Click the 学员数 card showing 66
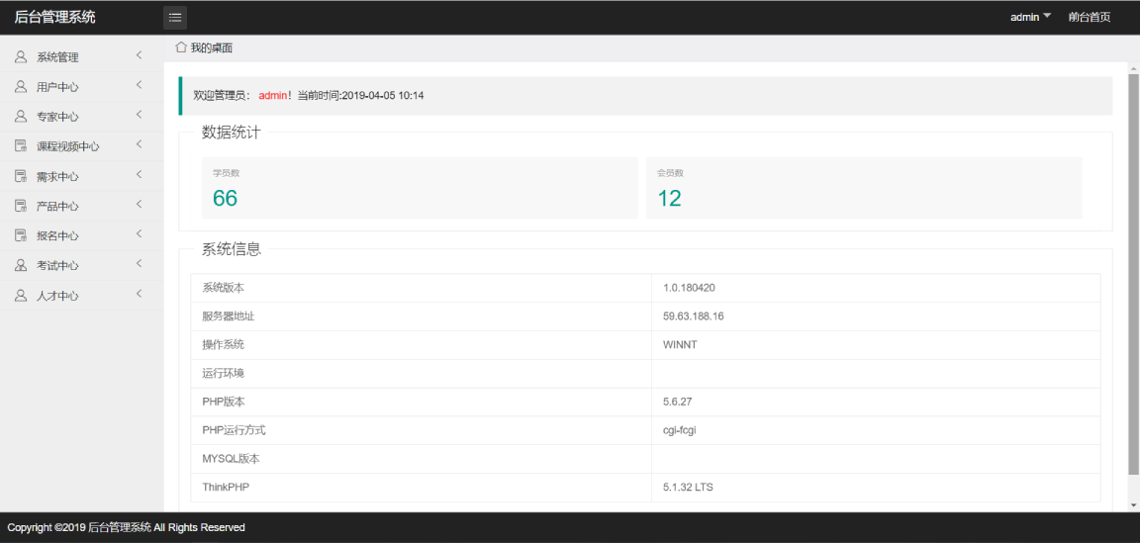The height and width of the screenshot is (543, 1140). click(x=420, y=188)
